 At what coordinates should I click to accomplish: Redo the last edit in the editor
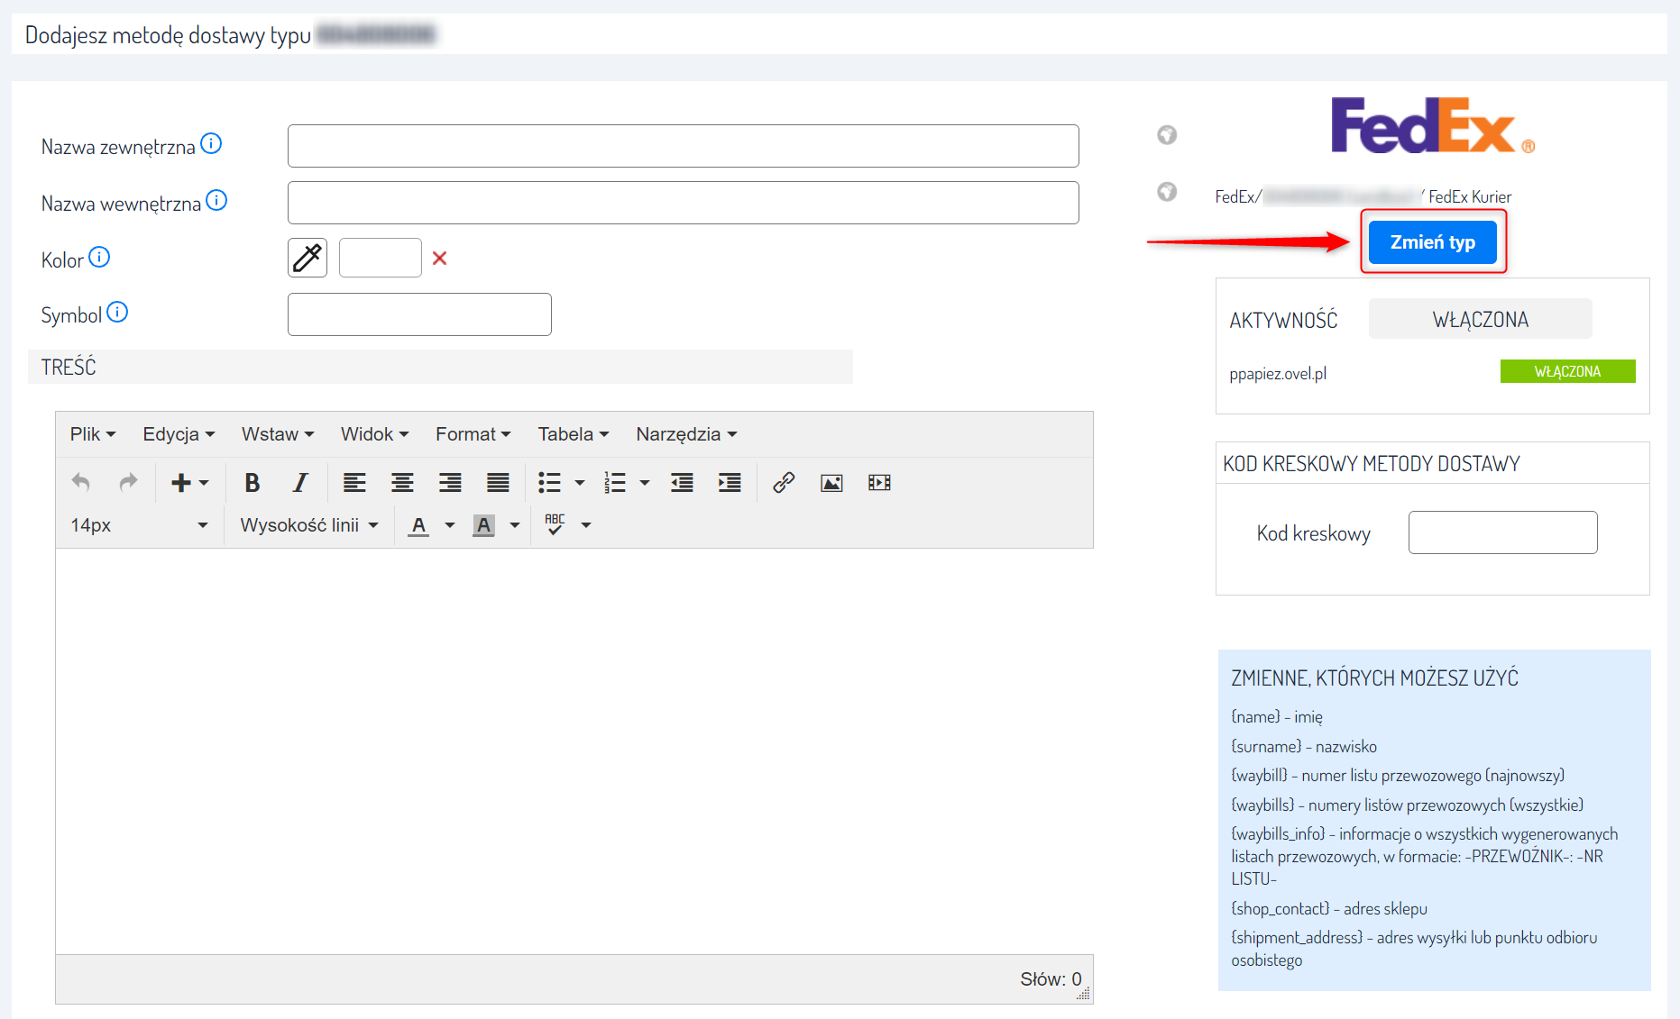pos(128,483)
